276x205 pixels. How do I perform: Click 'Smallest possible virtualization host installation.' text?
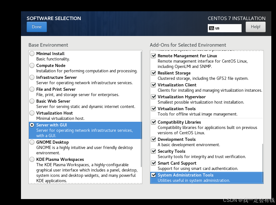[201, 102]
